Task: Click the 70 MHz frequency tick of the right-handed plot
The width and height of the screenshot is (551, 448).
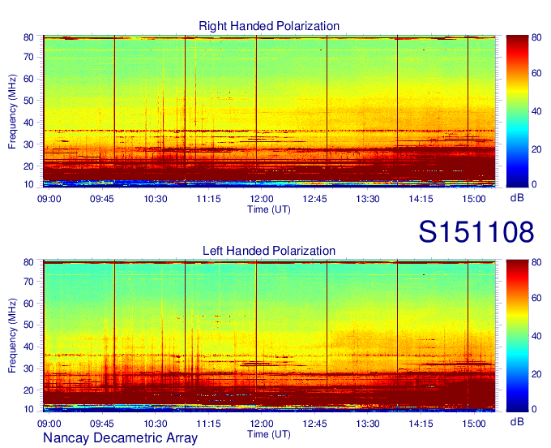Action: 28,57
